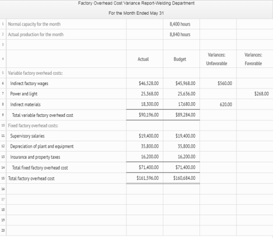
Task: Select grand total actual '$161,596.00'
Action: pyautogui.click(x=148, y=178)
